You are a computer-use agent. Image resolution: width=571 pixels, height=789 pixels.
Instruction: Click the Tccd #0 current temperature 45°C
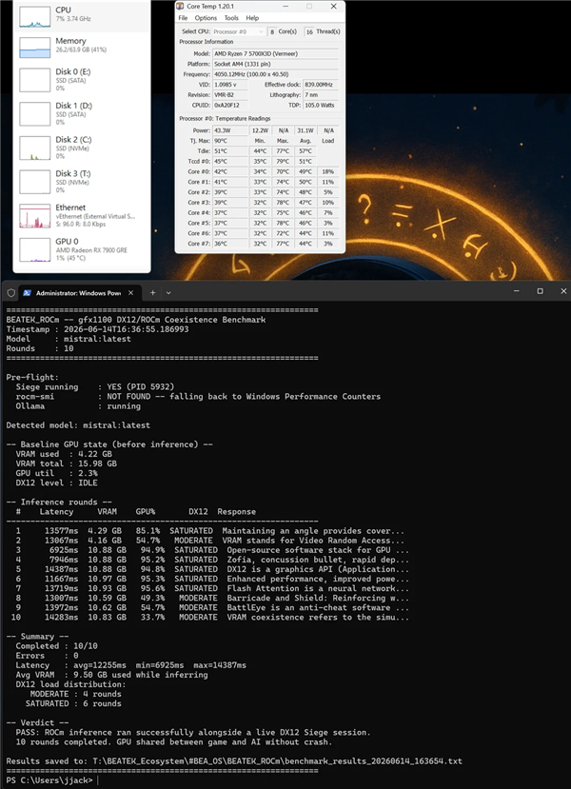tap(230, 162)
